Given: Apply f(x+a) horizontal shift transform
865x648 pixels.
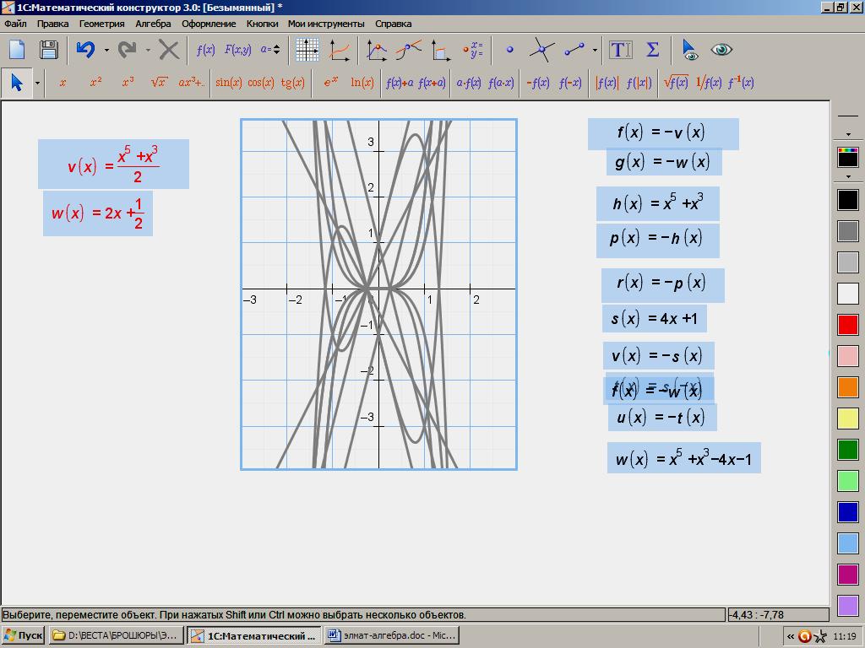Looking at the screenshot, I should (x=432, y=83).
